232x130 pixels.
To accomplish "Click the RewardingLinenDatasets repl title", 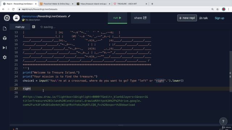I will click(x=52, y=16).
